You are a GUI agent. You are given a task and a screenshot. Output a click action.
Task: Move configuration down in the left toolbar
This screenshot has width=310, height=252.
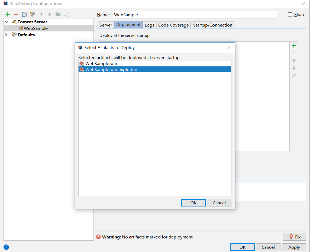point(50,14)
